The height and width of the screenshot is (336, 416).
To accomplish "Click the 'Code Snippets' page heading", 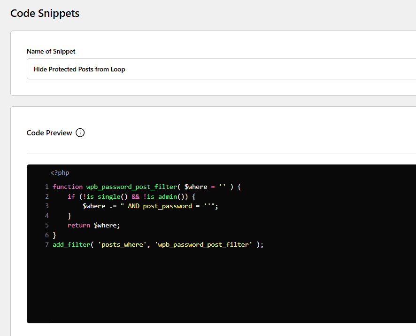I will pos(45,13).
